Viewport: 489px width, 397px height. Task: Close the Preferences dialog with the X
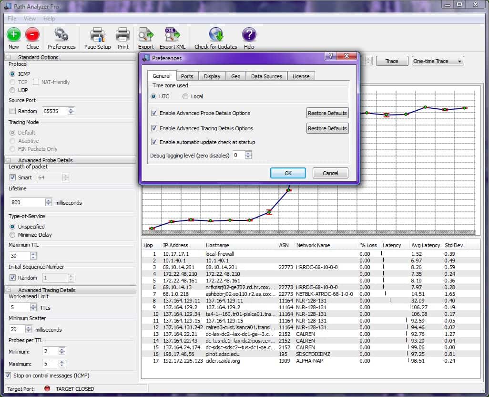[346, 56]
